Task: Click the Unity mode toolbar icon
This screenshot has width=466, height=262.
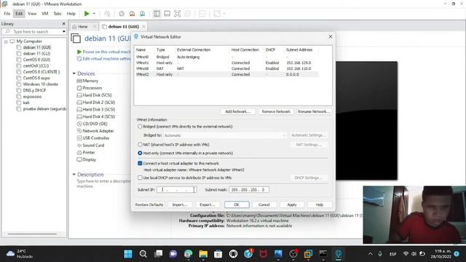Action: [188, 14]
